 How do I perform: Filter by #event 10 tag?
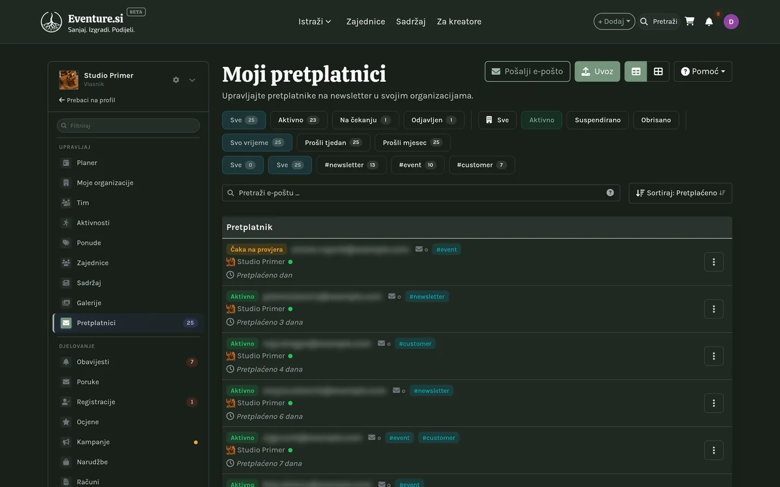[418, 165]
